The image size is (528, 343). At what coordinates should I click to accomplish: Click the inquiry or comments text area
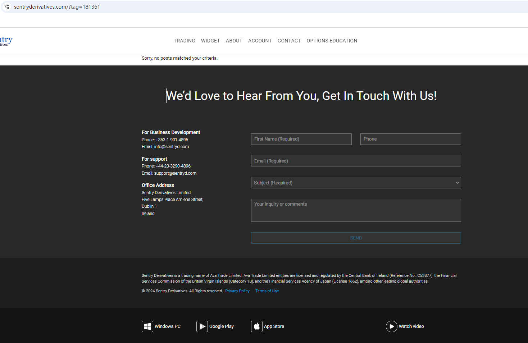pos(356,210)
